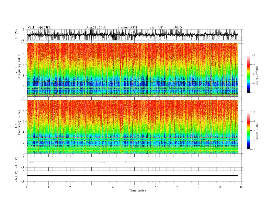Click the x-axis tick label "4"

click(x=113, y=187)
